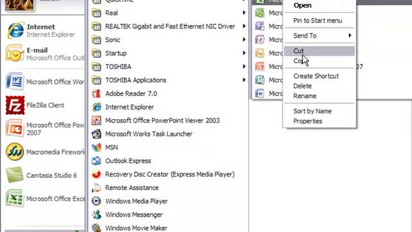
Task: Expand the Send To submenu arrow
Action: [x=350, y=35]
